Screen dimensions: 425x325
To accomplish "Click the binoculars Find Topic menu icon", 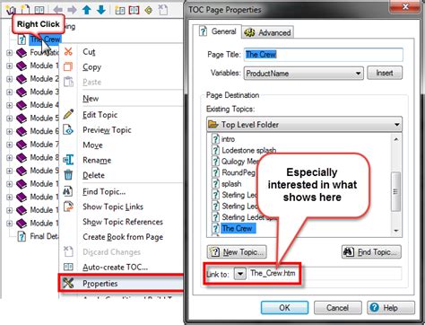I will tap(68, 191).
